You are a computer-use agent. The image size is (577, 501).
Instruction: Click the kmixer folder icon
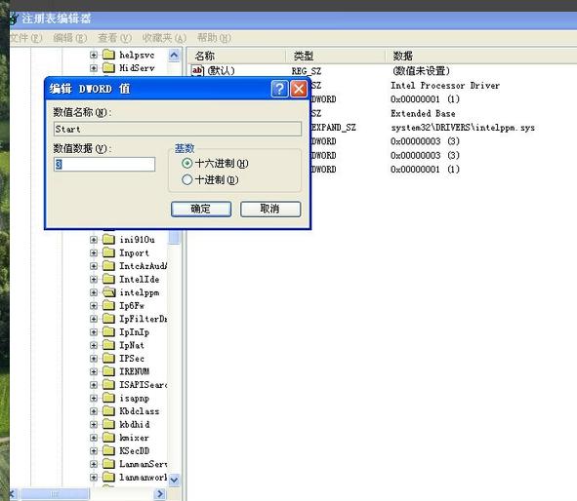point(108,438)
